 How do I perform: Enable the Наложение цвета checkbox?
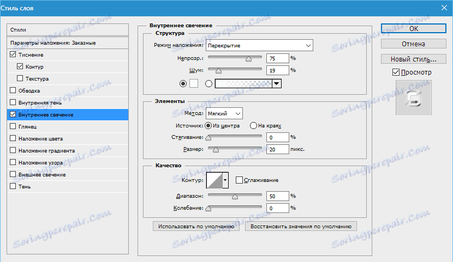pos(13,138)
